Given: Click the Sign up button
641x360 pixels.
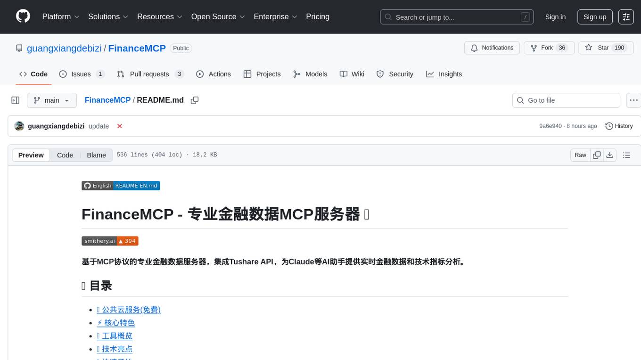Looking at the screenshot, I should 595,17.
